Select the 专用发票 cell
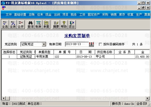This screenshot has width=151, height=107. (x=45, y=57)
